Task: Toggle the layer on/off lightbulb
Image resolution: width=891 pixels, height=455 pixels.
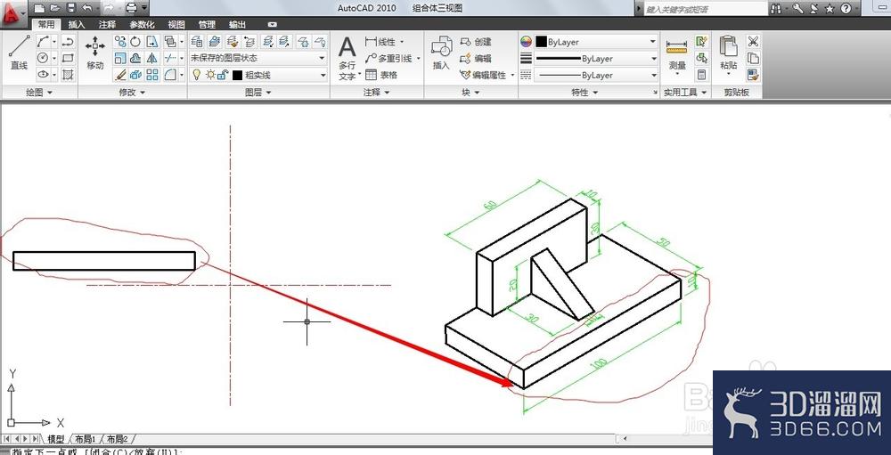Action: tap(197, 75)
